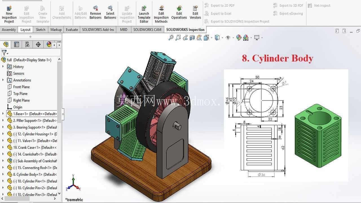The height and width of the screenshot is (203, 361).
Task: Click Zoom to Fit icon
Action: coord(171,38)
